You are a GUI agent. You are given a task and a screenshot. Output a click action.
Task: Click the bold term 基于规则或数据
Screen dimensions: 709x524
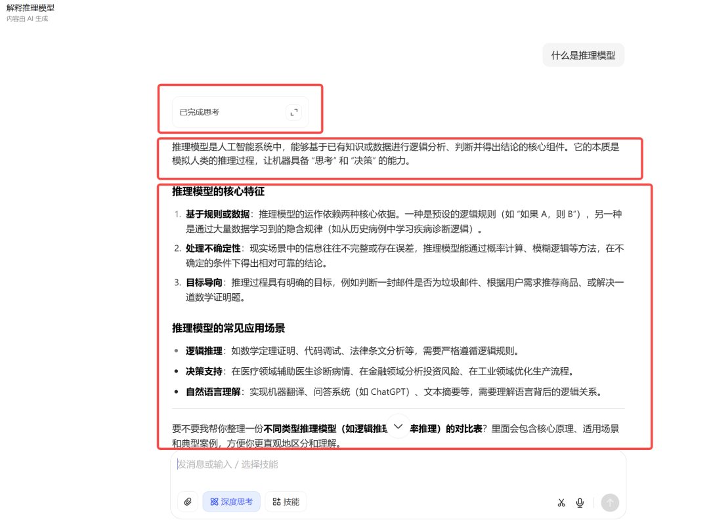click(217, 214)
